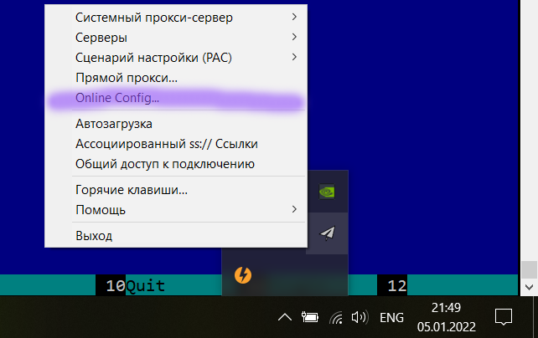Toggle Автозагрузка option
The width and height of the screenshot is (538, 338).
pyautogui.click(x=176, y=124)
